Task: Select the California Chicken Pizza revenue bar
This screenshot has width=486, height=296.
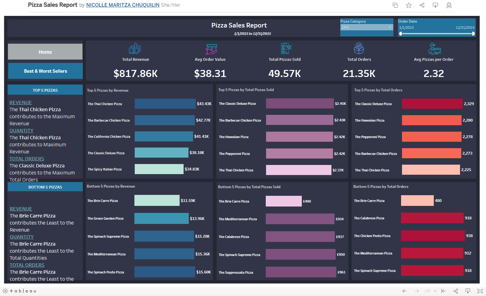Action: pos(164,137)
